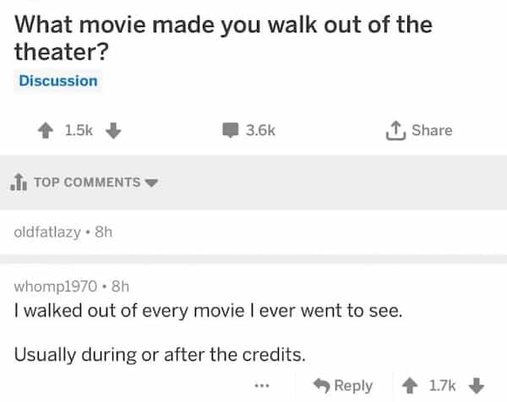
Task: Downvote whomp1970's comment
Action: 477,385
